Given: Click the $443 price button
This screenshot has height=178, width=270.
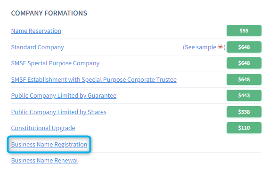Looking at the screenshot, I should coord(244,95).
